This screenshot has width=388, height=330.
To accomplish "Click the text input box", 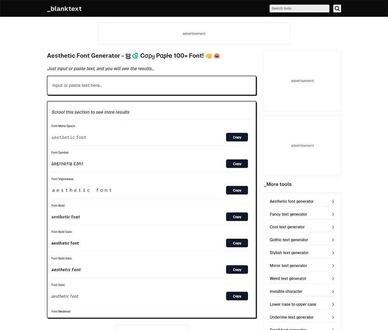I will pyautogui.click(x=151, y=85).
